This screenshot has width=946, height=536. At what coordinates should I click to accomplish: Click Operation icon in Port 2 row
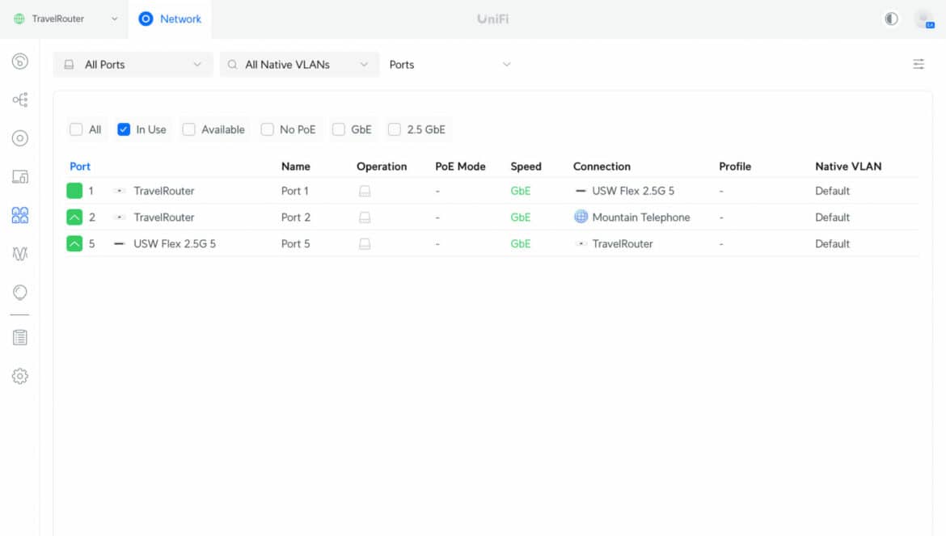click(365, 217)
